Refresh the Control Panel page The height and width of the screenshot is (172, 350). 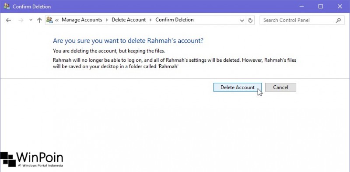point(250,20)
